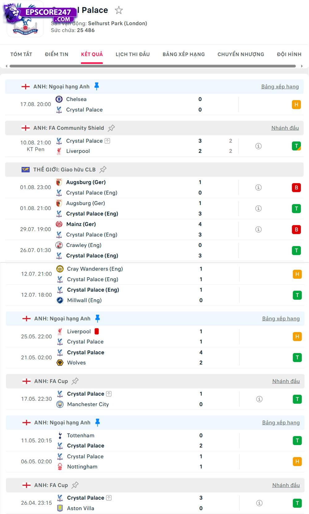Screen dimensions: 309x514
Task: Open the CHUYỂN NHƯỢNG tab
Action: [x=241, y=54]
